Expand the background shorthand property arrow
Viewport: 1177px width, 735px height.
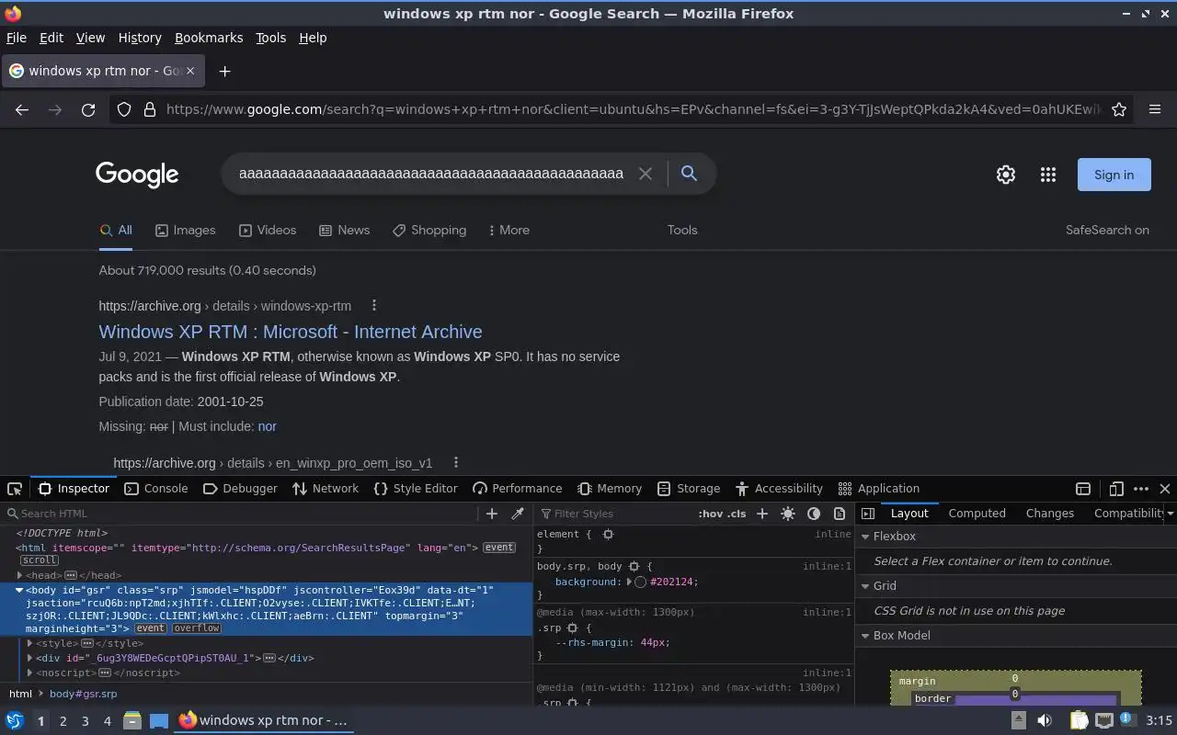click(x=630, y=582)
